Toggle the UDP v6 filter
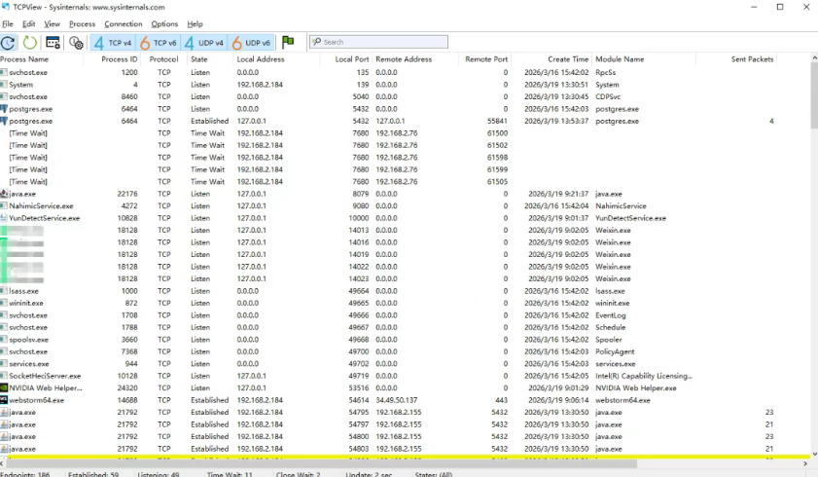The image size is (818, 477). point(251,42)
